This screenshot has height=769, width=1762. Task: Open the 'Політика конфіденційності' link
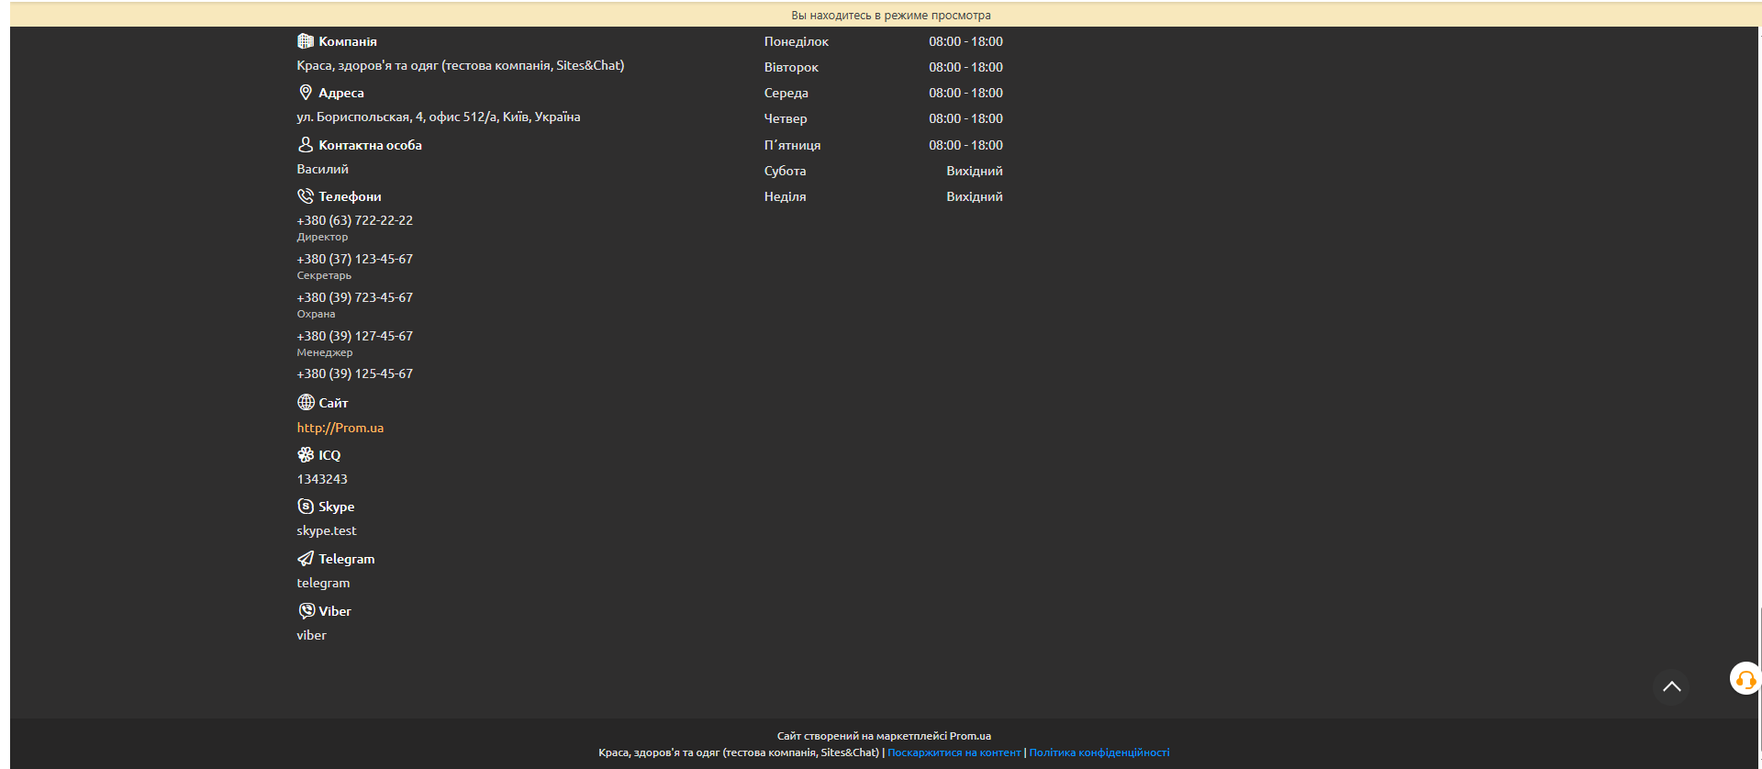(x=1098, y=752)
